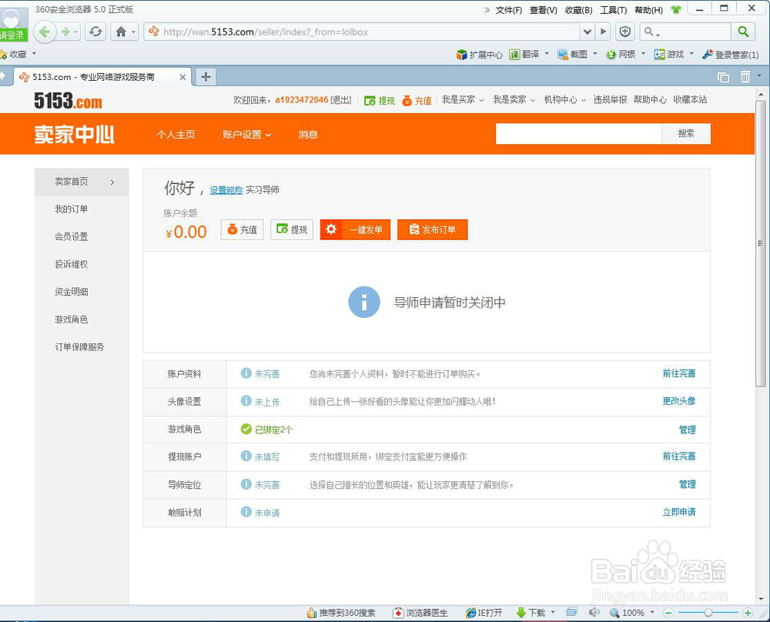The width and height of the screenshot is (770, 622).
Task: Click the shield security icon beside address bar
Action: coord(624,32)
